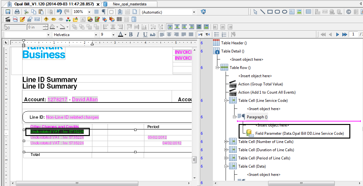
Task: Open the font size 9 dropdown
Action: tap(113, 34)
